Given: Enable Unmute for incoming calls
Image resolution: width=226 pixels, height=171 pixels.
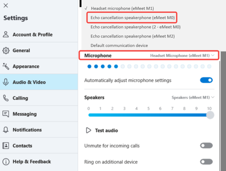Looking at the screenshot, I should click(206, 146).
